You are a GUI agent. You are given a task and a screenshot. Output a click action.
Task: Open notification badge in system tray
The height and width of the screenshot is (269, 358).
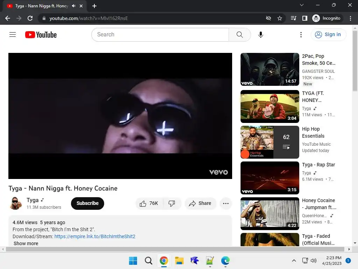(348, 261)
